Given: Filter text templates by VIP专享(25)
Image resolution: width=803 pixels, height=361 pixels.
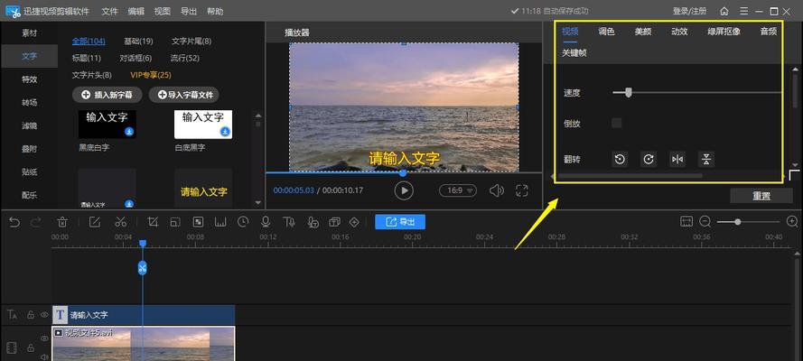Looking at the screenshot, I should (151, 75).
